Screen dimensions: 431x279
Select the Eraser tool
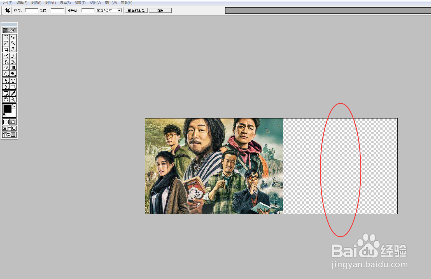(x=6, y=68)
